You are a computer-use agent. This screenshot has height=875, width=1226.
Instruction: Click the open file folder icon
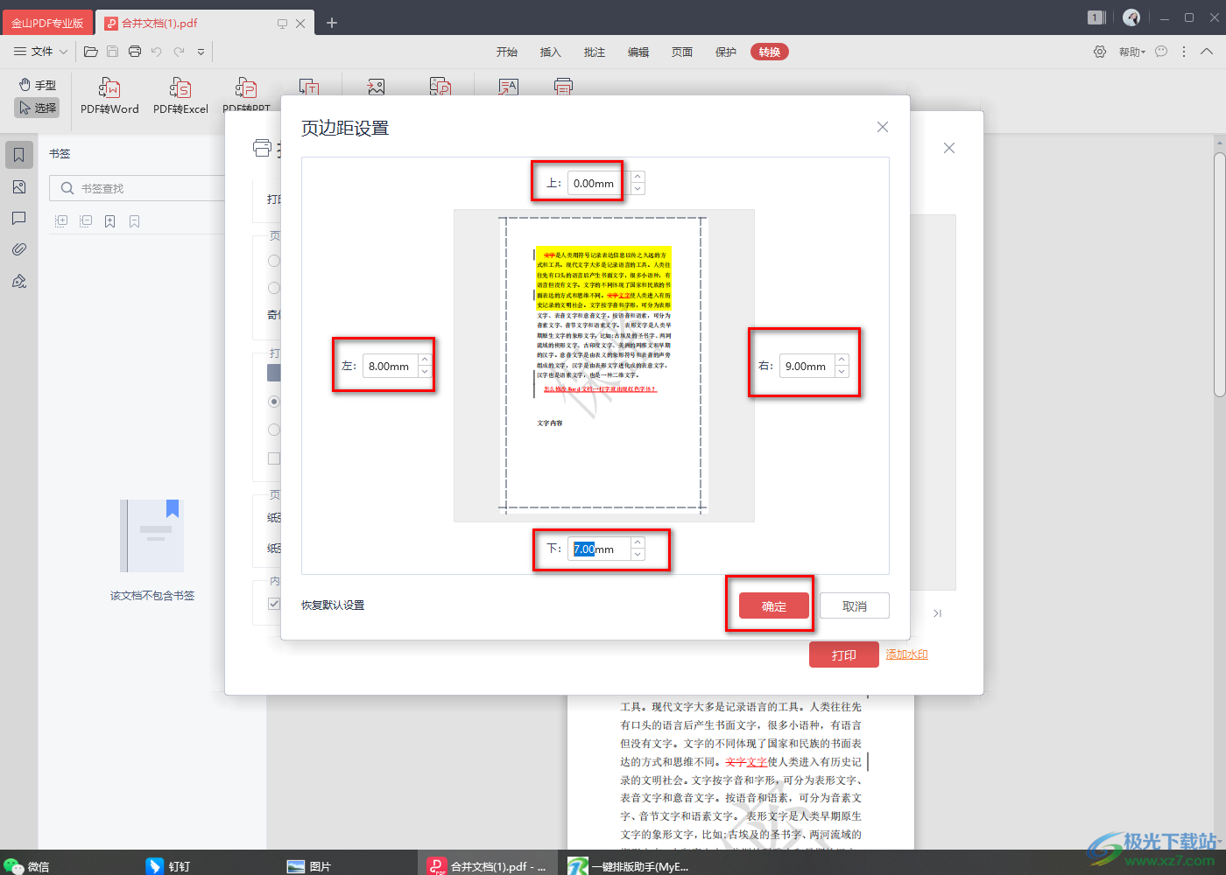[90, 52]
